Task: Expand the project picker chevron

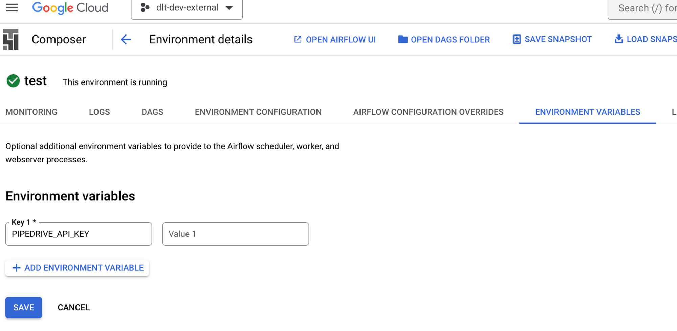Action: pos(230,7)
